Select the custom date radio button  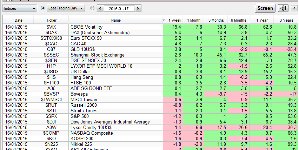[92, 8]
